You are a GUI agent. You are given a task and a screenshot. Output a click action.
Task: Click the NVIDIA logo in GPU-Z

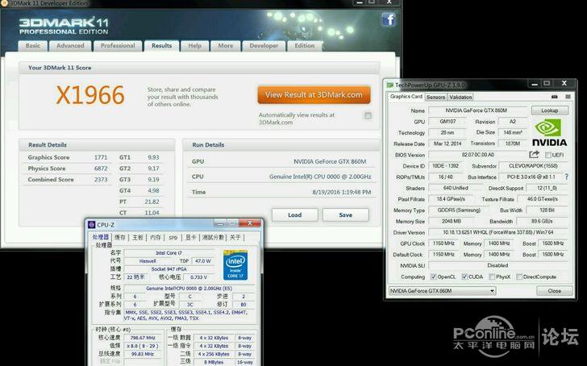550,132
